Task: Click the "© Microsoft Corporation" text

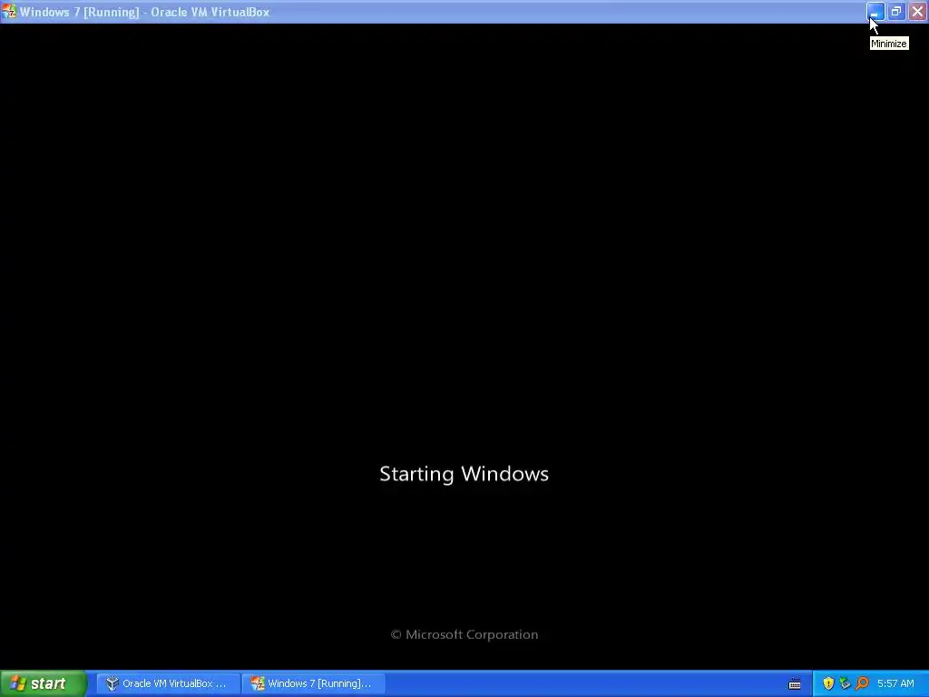Action: click(464, 634)
